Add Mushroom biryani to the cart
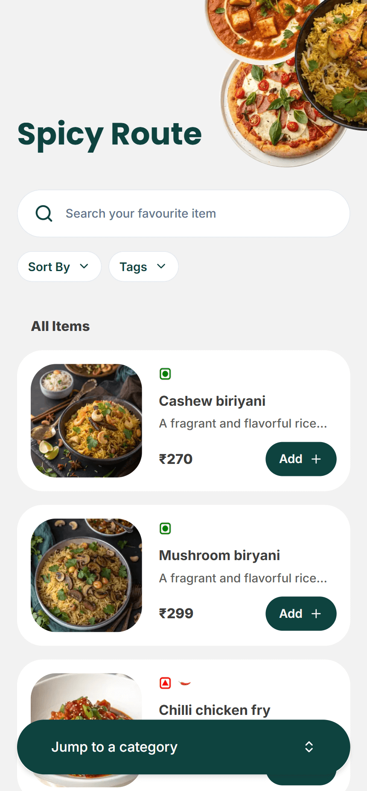The image size is (367, 791). pyautogui.click(x=300, y=614)
